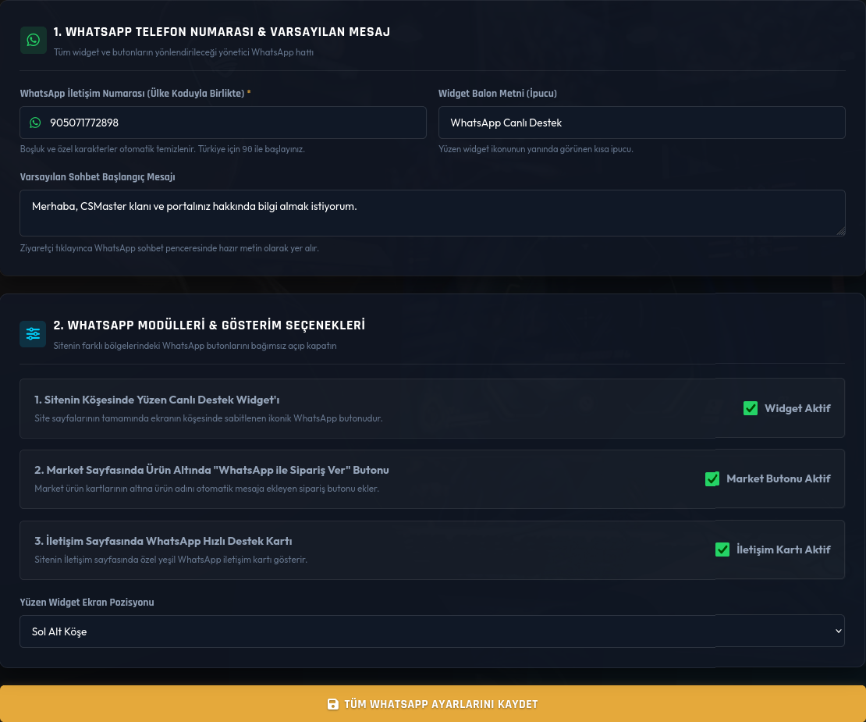Viewport: 866px width, 722px height.
Task: Click the WhatsApp icon inside phone number field
Action: tap(35, 123)
